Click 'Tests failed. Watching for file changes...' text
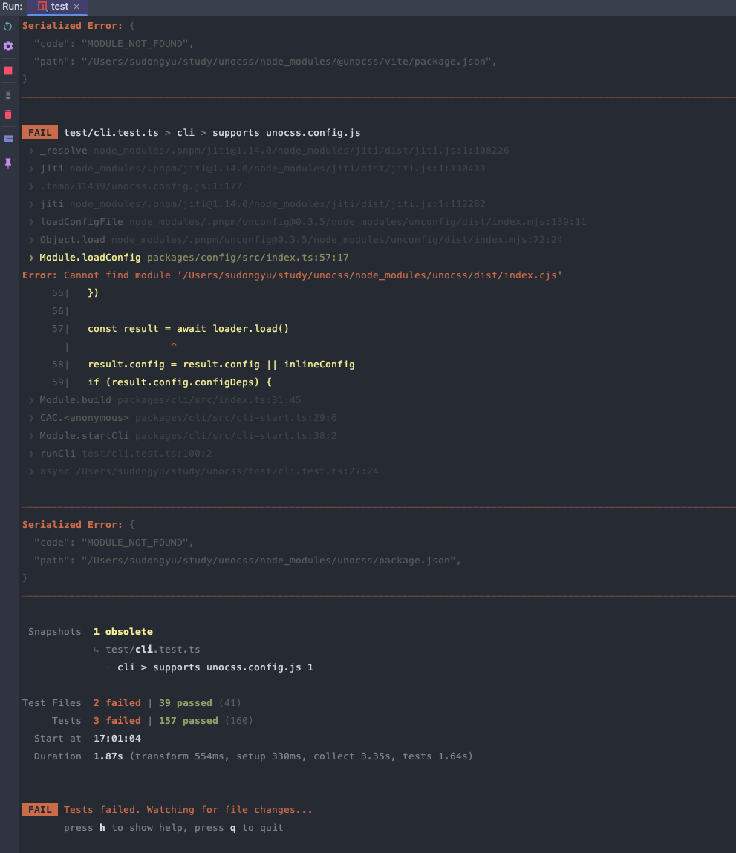 (189, 810)
